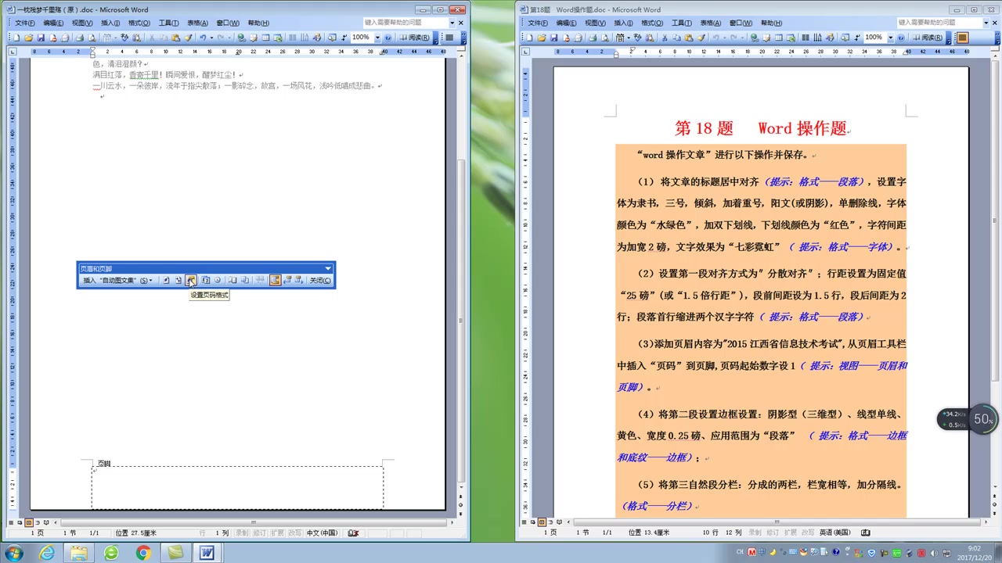Image resolution: width=1002 pixels, height=563 pixels.
Task: Toggle 录制 record indicator in right status bar
Action: [x=755, y=533]
